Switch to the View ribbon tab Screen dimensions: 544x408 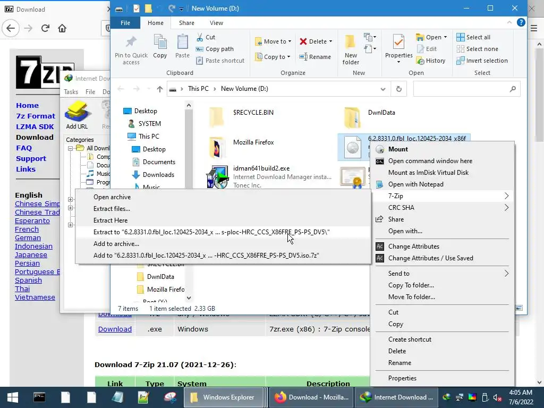[217, 23]
